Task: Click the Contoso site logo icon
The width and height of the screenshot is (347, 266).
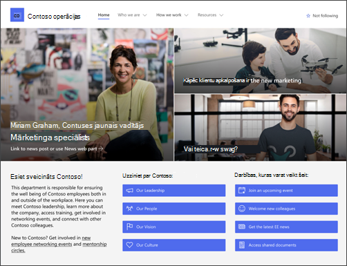Action: [17, 15]
